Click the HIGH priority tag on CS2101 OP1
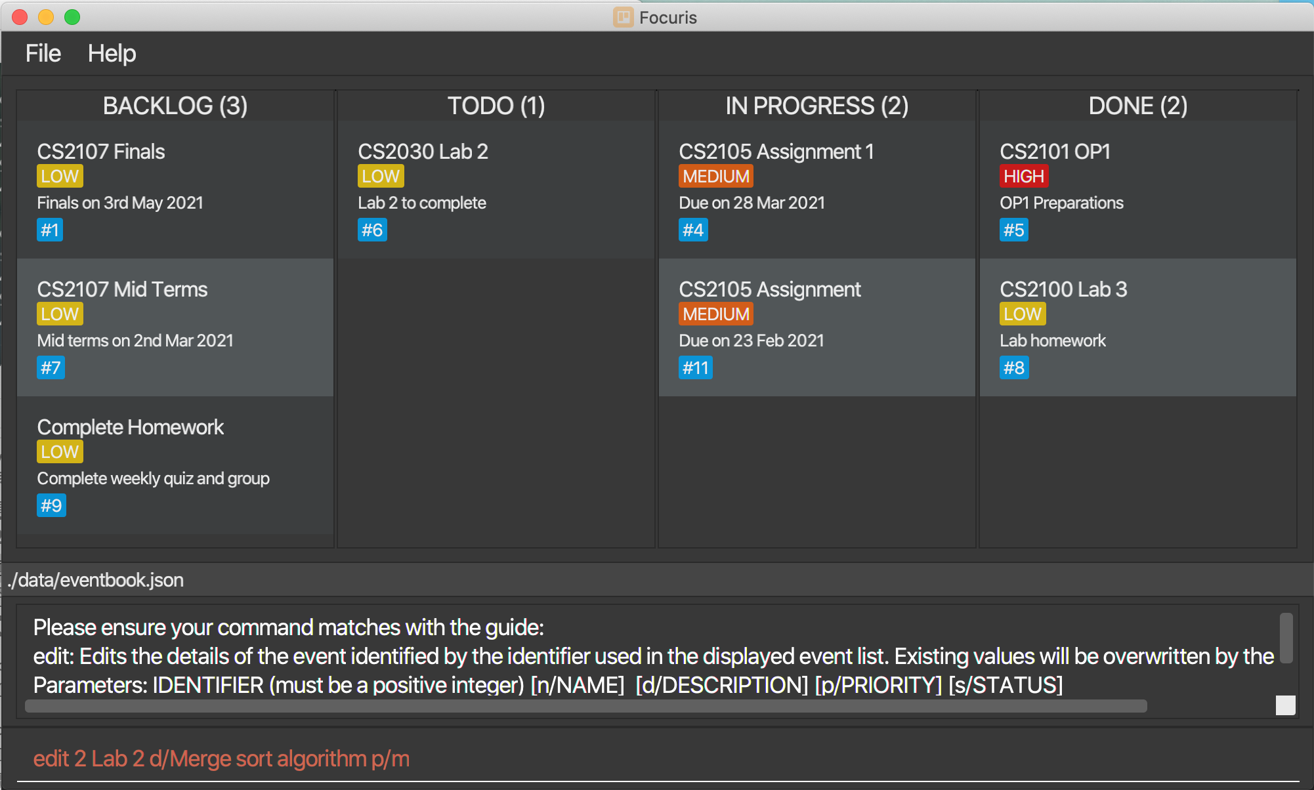This screenshot has height=790, width=1314. [1023, 177]
